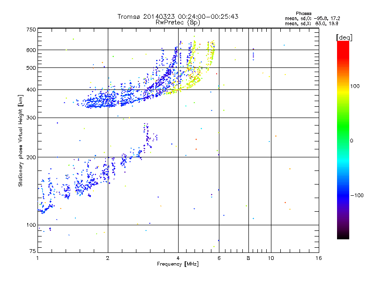Image resolution: width=375 pixels, height=281 pixels.
Task: Click the green zero region of the colorbar
Action: 343,140
